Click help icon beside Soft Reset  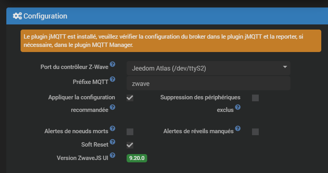(112, 142)
